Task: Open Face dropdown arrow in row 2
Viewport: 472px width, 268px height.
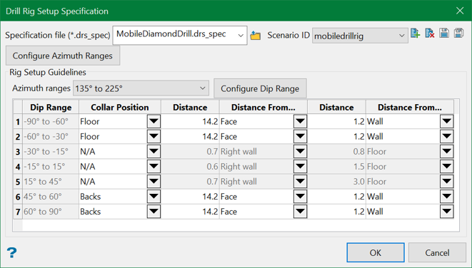Action: 300,136
